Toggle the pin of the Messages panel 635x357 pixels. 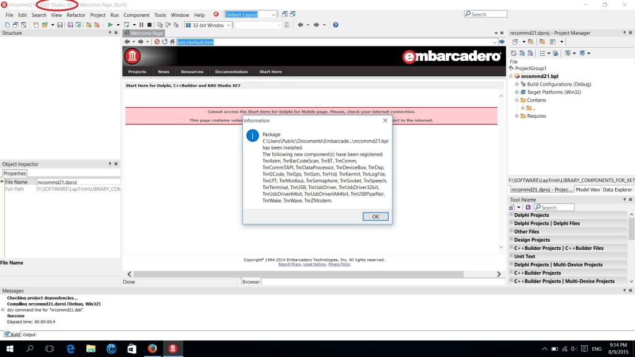pyautogui.click(x=624, y=291)
